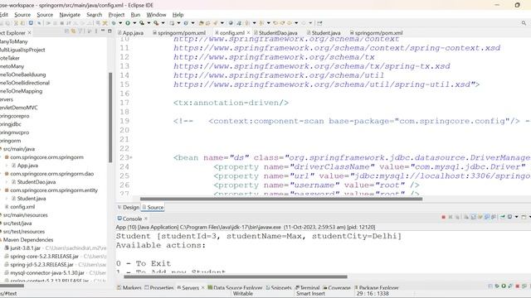Click 'Smart Insert' in the status bar
This screenshot has width=531, height=298.
(x=310, y=294)
